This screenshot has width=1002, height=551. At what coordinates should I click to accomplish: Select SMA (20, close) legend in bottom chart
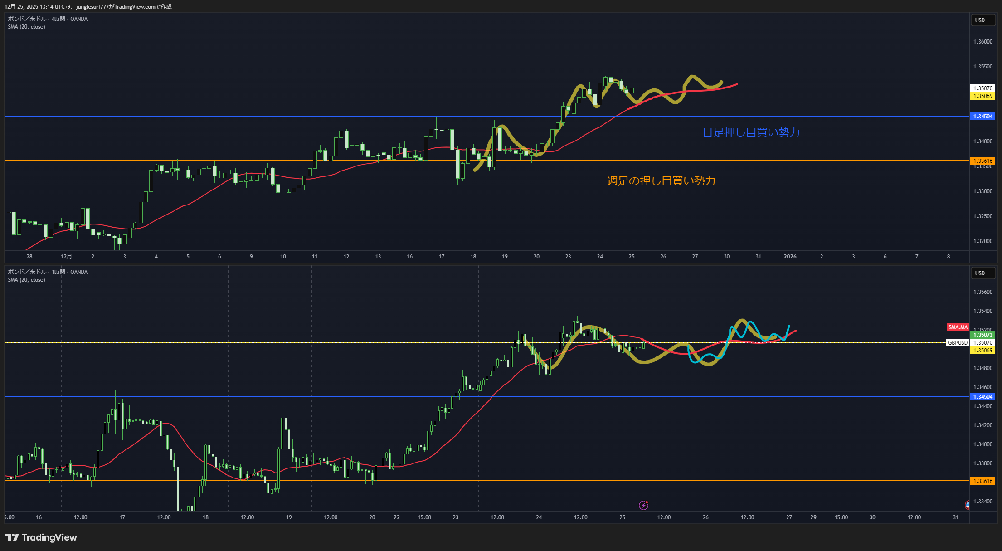26,280
